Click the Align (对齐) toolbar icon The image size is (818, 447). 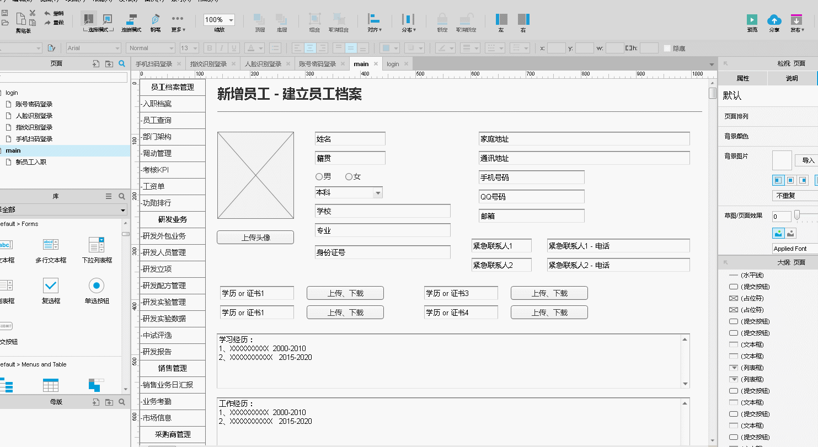pos(374,20)
